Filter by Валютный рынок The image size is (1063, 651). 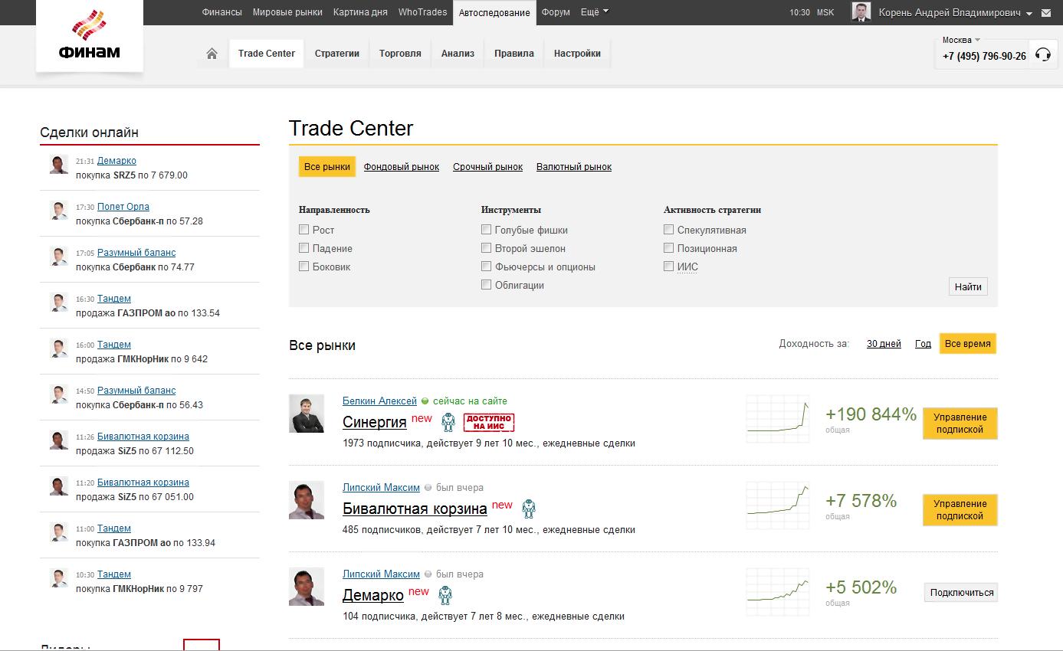pyautogui.click(x=574, y=167)
